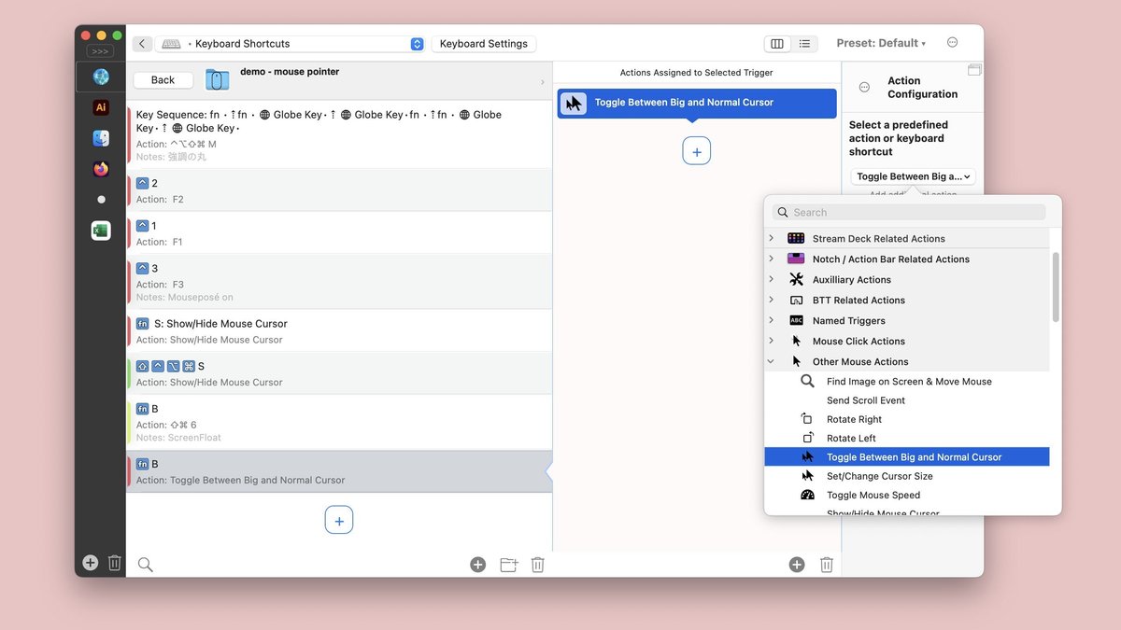The height and width of the screenshot is (630, 1121).
Task: Expand the sidebar with the >>> button
Action: [x=100, y=51]
